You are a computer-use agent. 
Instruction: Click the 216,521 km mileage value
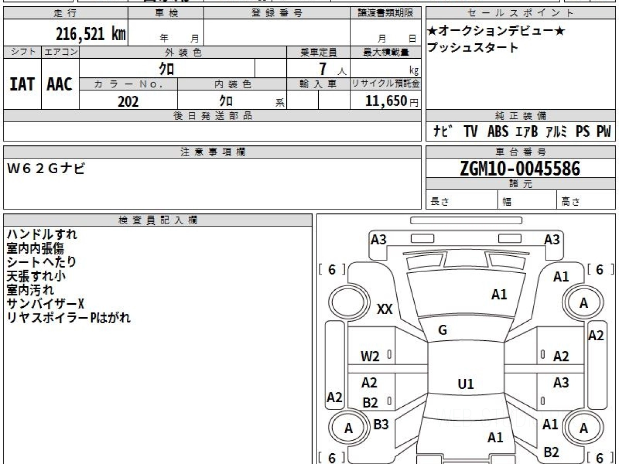click(x=91, y=34)
